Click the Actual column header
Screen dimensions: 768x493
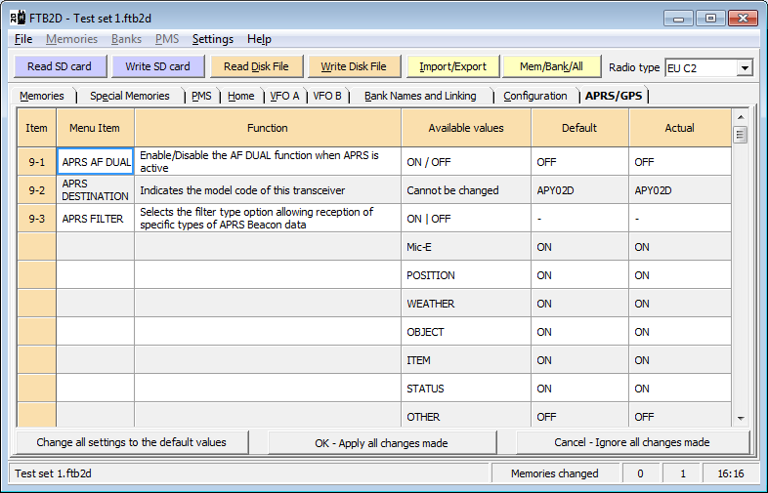680,128
